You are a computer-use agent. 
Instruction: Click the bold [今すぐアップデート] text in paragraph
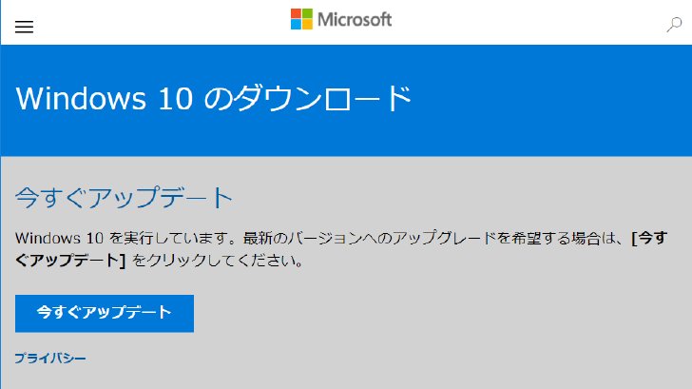click(340, 249)
